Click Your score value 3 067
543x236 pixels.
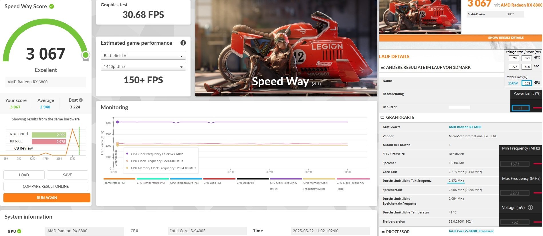[15, 107]
